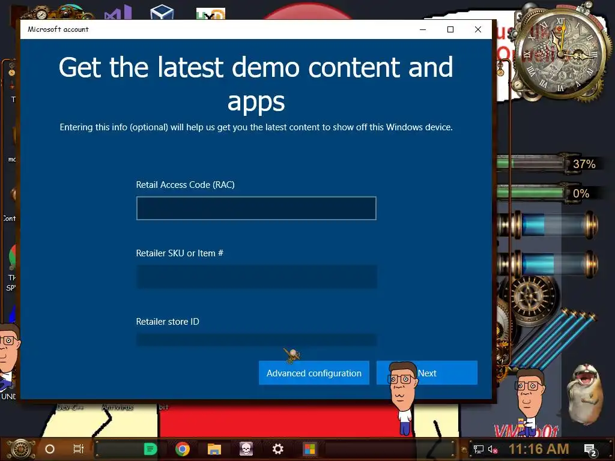The width and height of the screenshot is (615, 461).
Task: Focus the Retailer SKU or Item # field
Action: [x=256, y=277]
